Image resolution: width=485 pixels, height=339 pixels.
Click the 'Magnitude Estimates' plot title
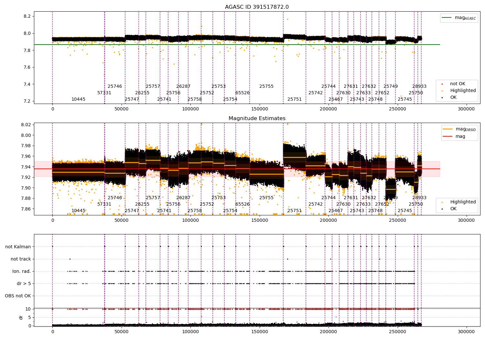[257, 118]
